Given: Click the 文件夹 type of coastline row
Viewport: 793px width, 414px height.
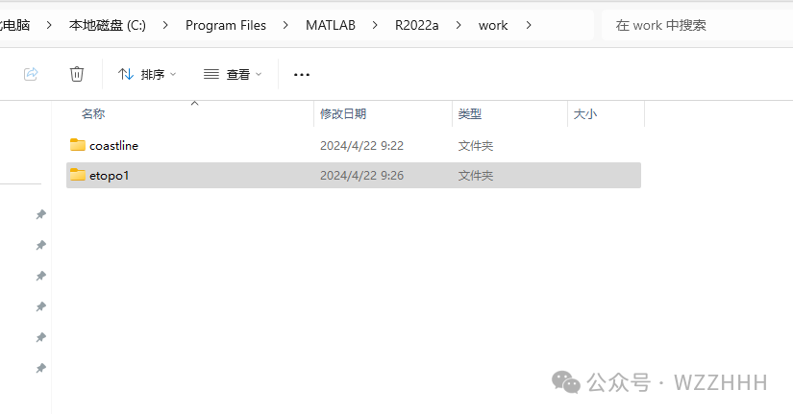Looking at the screenshot, I should click(476, 146).
